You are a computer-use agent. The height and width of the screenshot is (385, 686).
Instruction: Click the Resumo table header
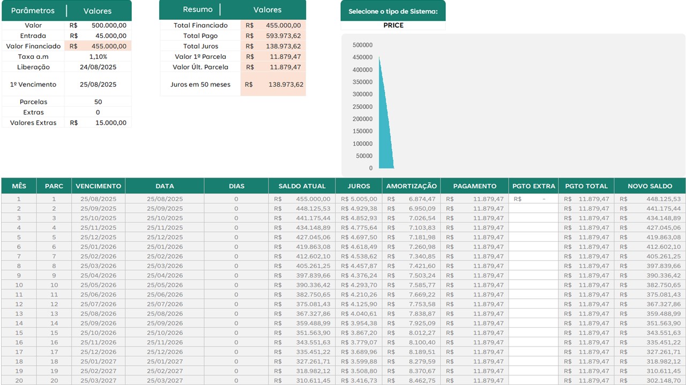[197, 10]
